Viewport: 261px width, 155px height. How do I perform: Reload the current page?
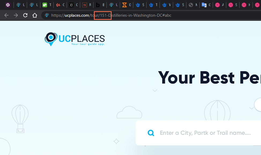25,15
